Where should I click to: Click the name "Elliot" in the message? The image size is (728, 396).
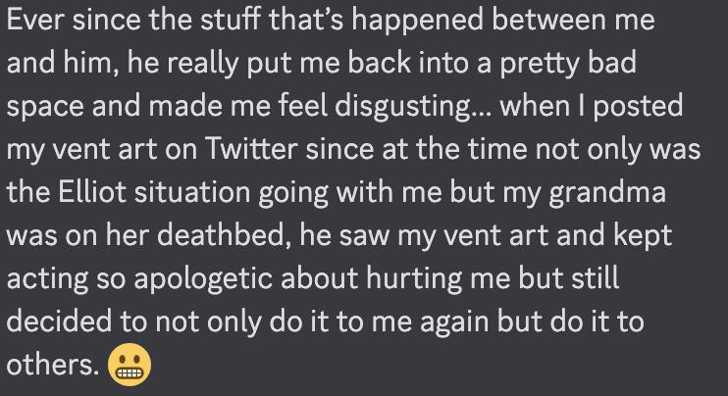tap(92, 192)
